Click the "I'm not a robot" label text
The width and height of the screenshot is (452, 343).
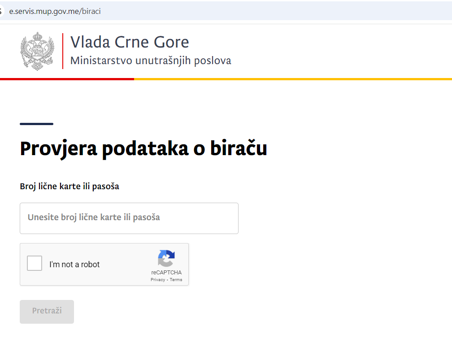click(x=74, y=265)
